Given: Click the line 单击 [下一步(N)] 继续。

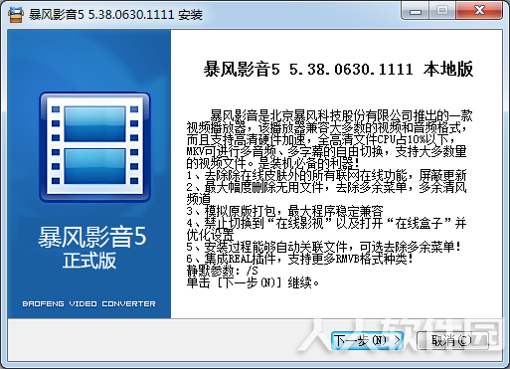Looking at the screenshot, I should (x=254, y=282).
